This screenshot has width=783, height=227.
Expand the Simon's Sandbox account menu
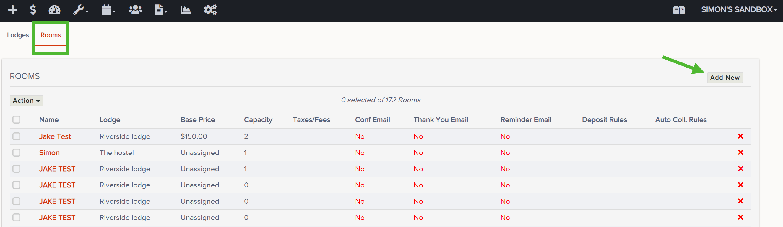[x=739, y=10]
